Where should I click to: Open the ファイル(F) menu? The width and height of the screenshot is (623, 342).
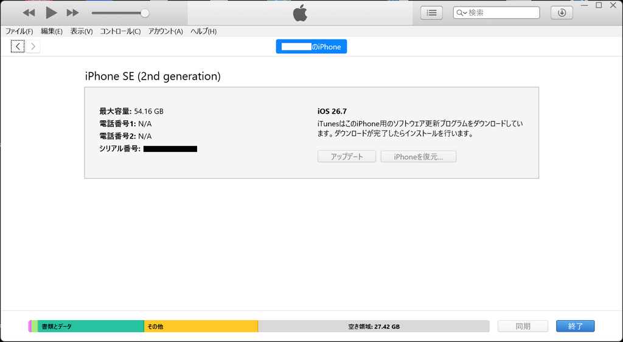point(19,32)
